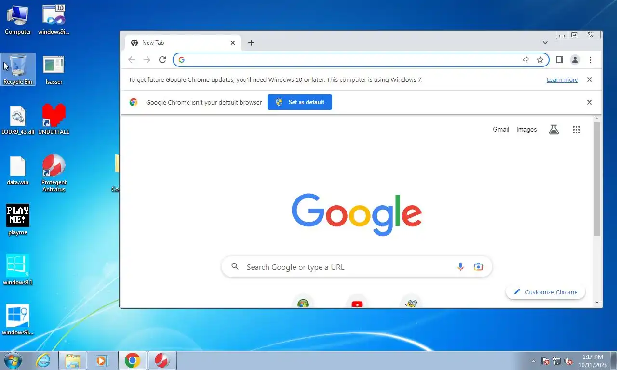Open the Learn more link
617x370 pixels.
(562, 80)
